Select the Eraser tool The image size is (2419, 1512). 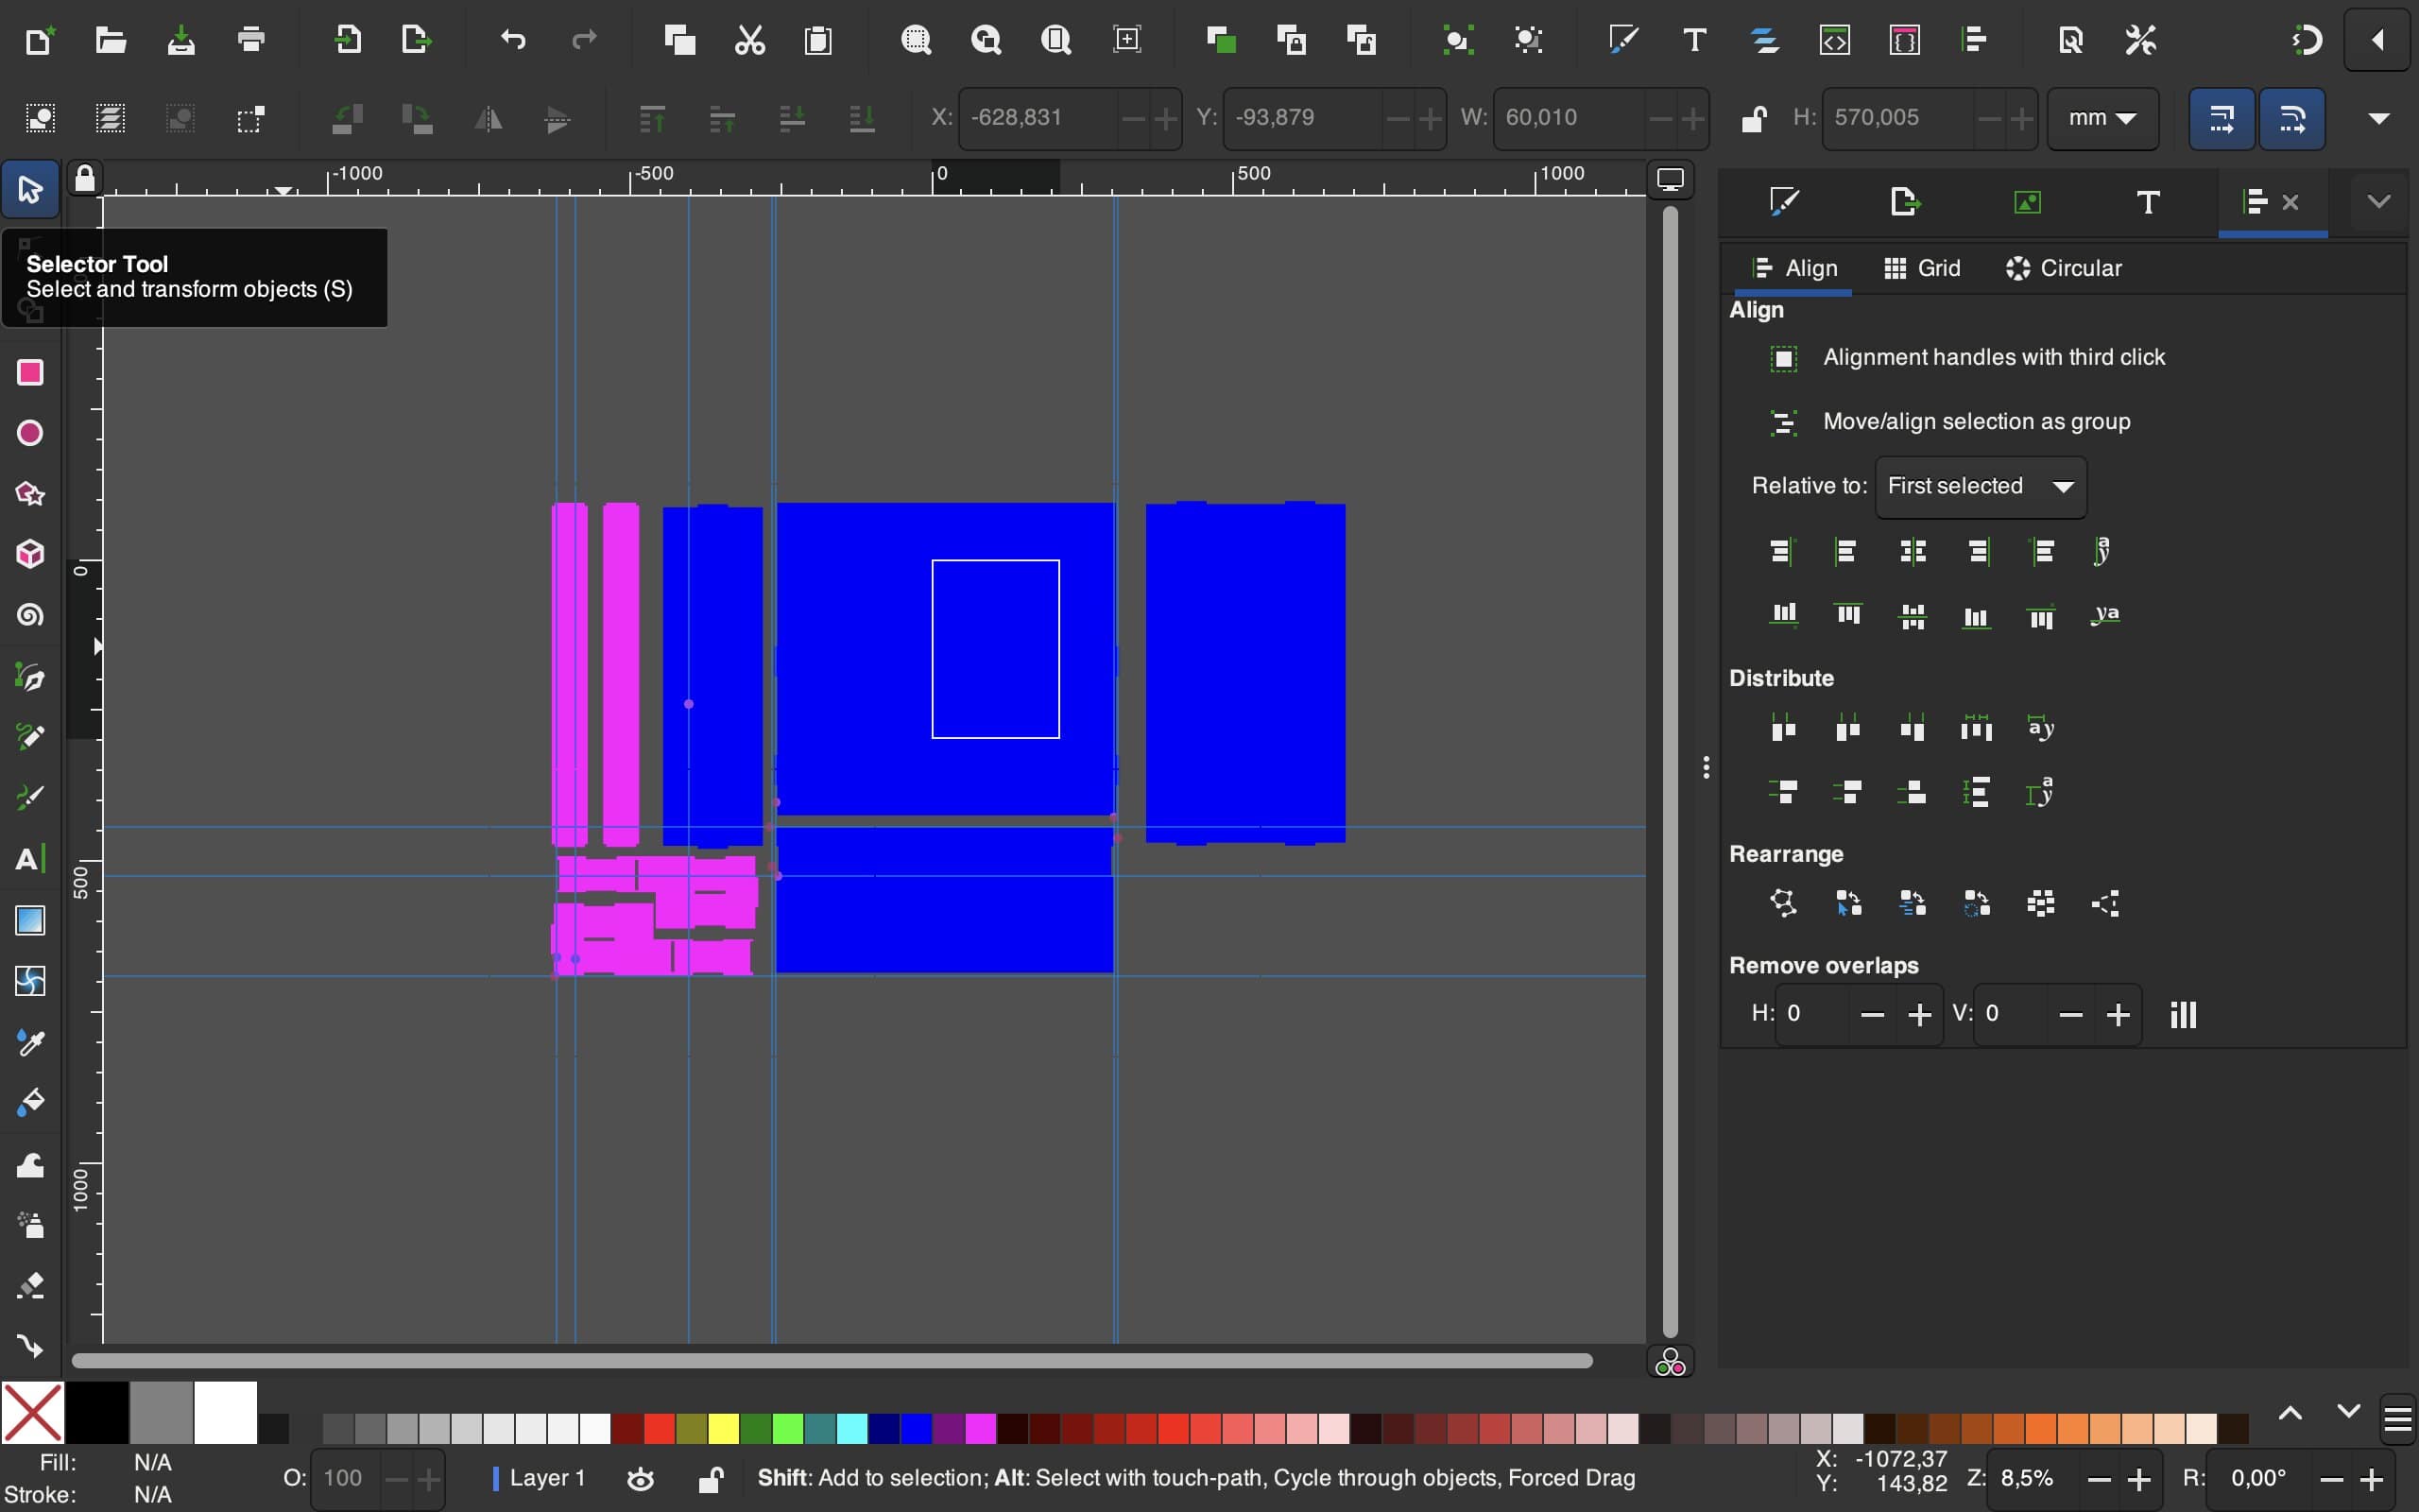[30, 1286]
